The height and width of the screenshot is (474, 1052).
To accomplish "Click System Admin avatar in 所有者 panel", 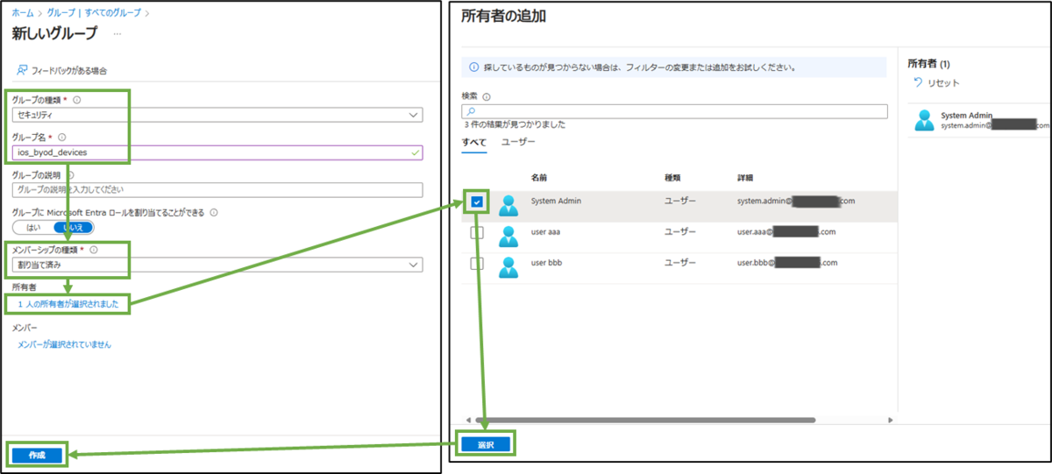I will tap(924, 120).
